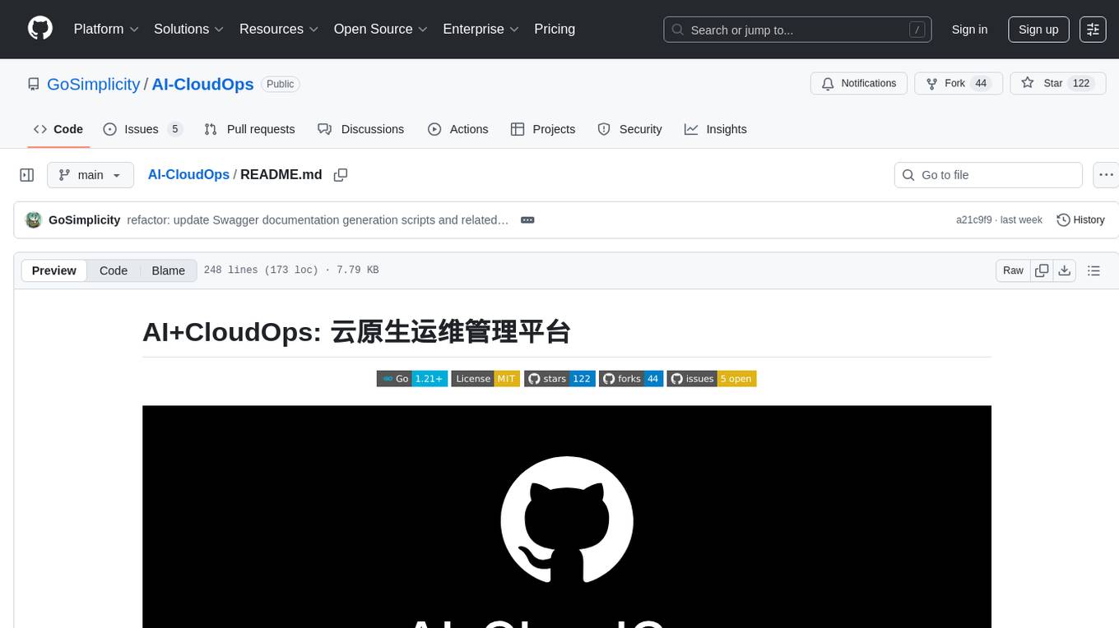Expand the Open Source menu
The width and height of the screenshot is (1119, 628).
pyautogui.click(x=380, y=29)
